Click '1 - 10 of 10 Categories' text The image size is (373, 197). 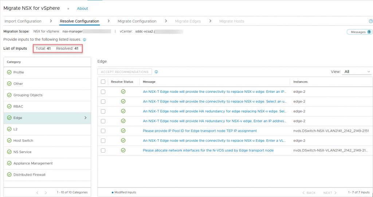(x=72, y=192)
